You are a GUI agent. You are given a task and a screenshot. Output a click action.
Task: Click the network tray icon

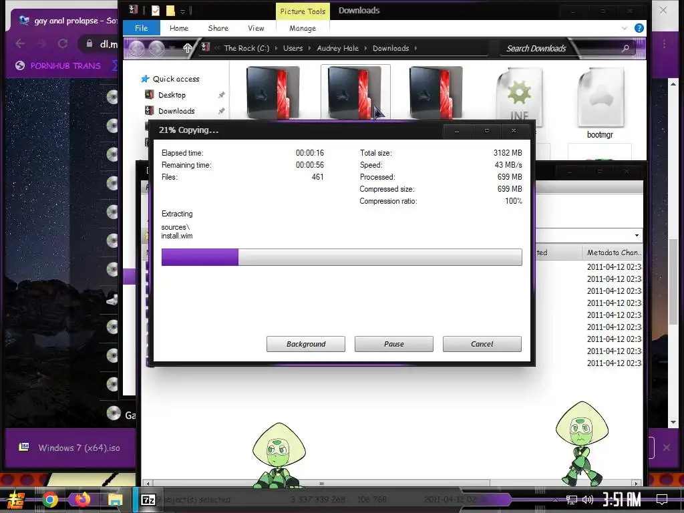(572, 500)
